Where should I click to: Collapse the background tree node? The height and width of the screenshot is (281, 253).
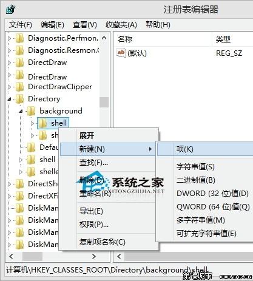click(21, 111)
